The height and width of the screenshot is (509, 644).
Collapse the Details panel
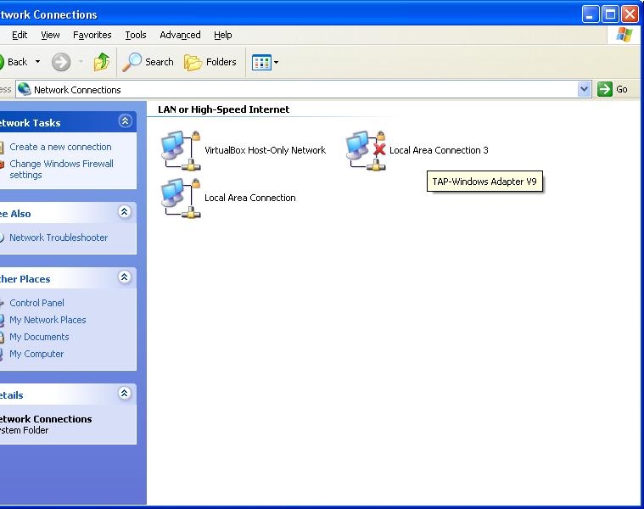click(125, 394)
